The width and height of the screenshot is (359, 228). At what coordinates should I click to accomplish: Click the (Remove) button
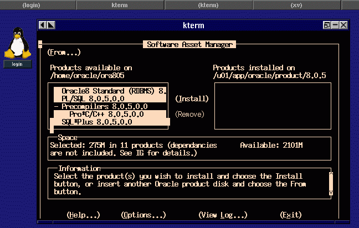pyautogui.click(x=189, y=114)
